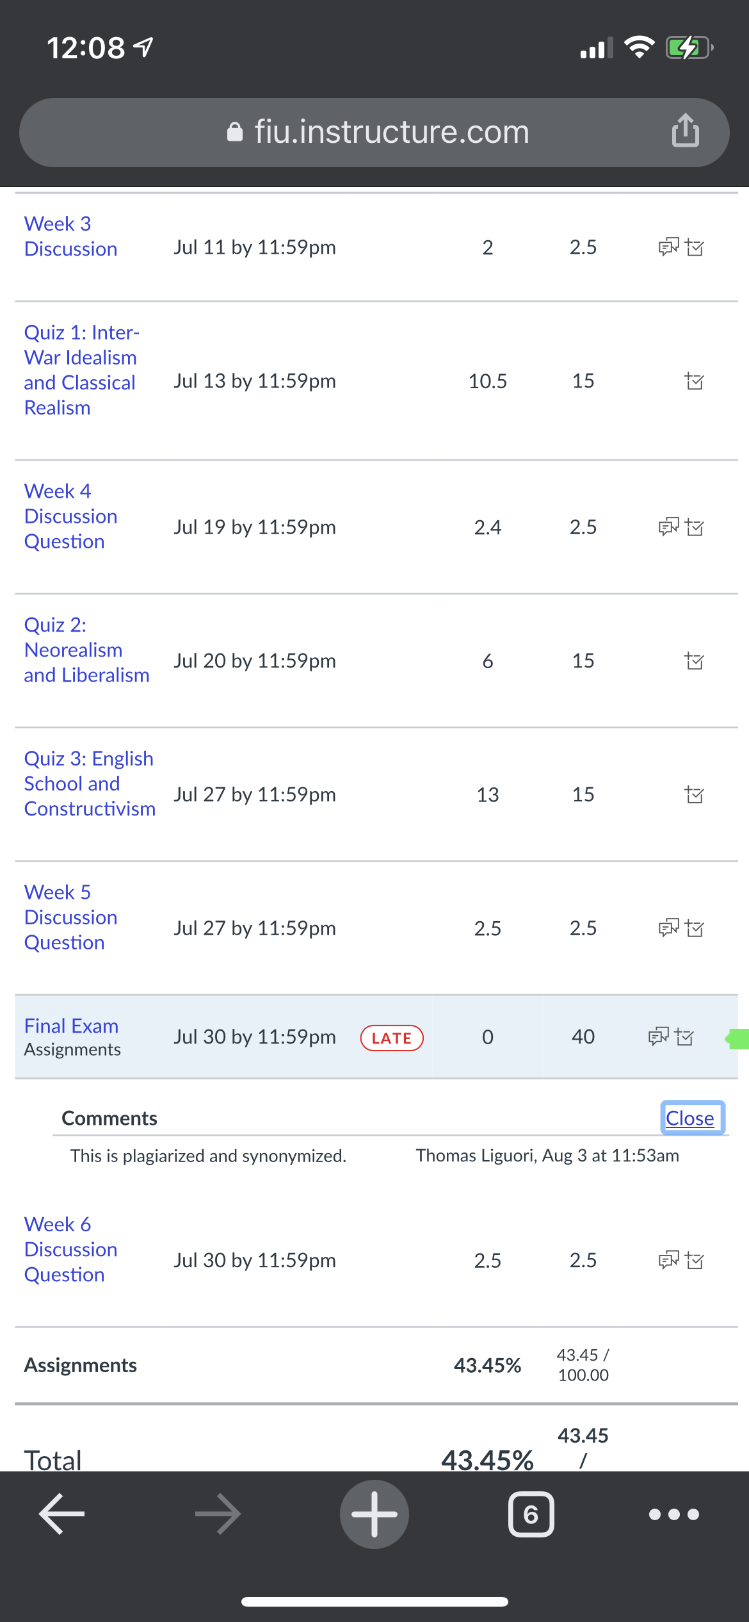Add a new tab with plus button

click(374, 1514)
